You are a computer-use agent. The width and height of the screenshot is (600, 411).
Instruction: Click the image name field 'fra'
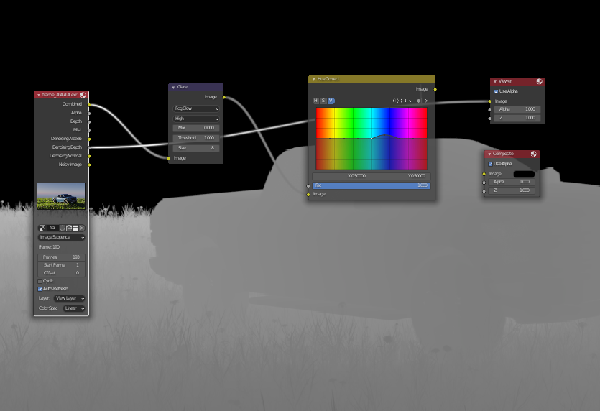coord(52,228)
